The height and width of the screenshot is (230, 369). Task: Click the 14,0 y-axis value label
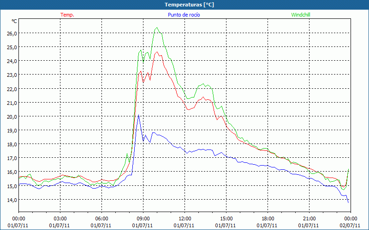tap(12, 200)
